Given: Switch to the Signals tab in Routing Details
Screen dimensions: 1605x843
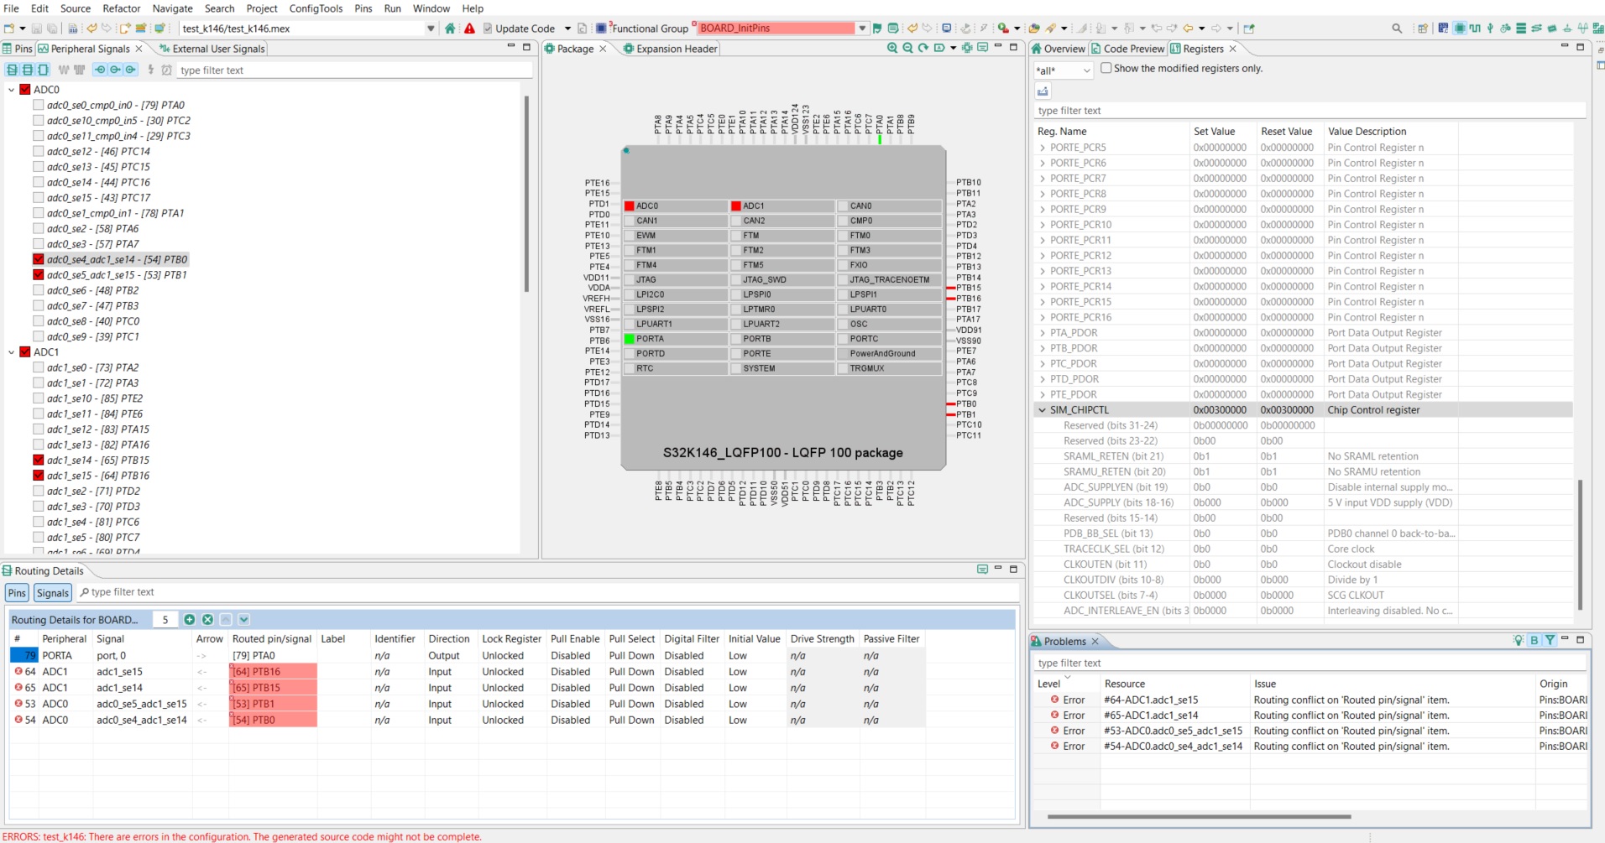Looking at the screenshot, I should 52,592.
